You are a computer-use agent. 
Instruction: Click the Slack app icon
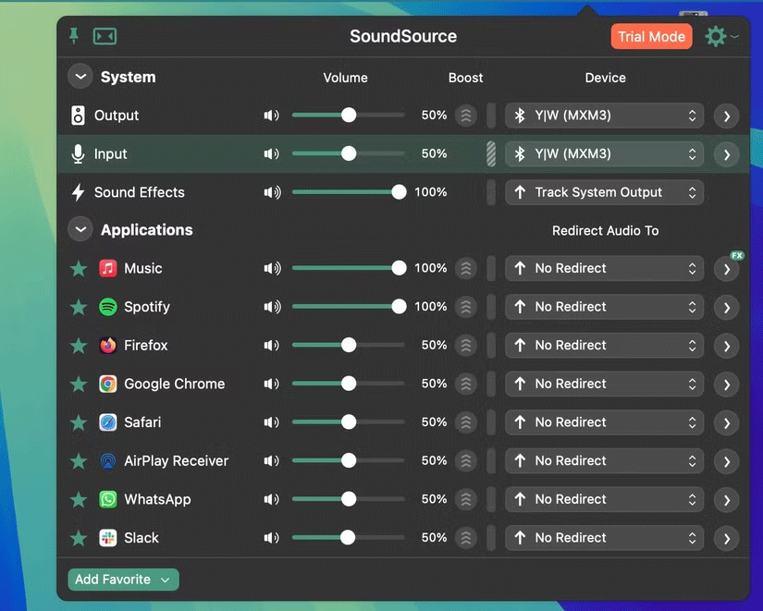(x=108, y=537)
